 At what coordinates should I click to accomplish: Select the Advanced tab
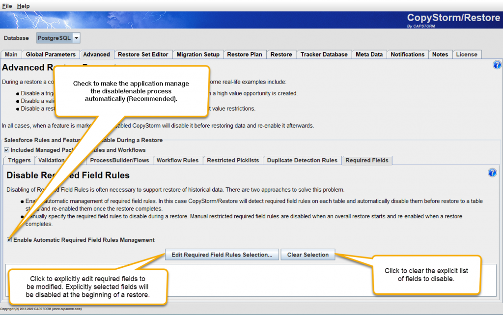[97, 54]
